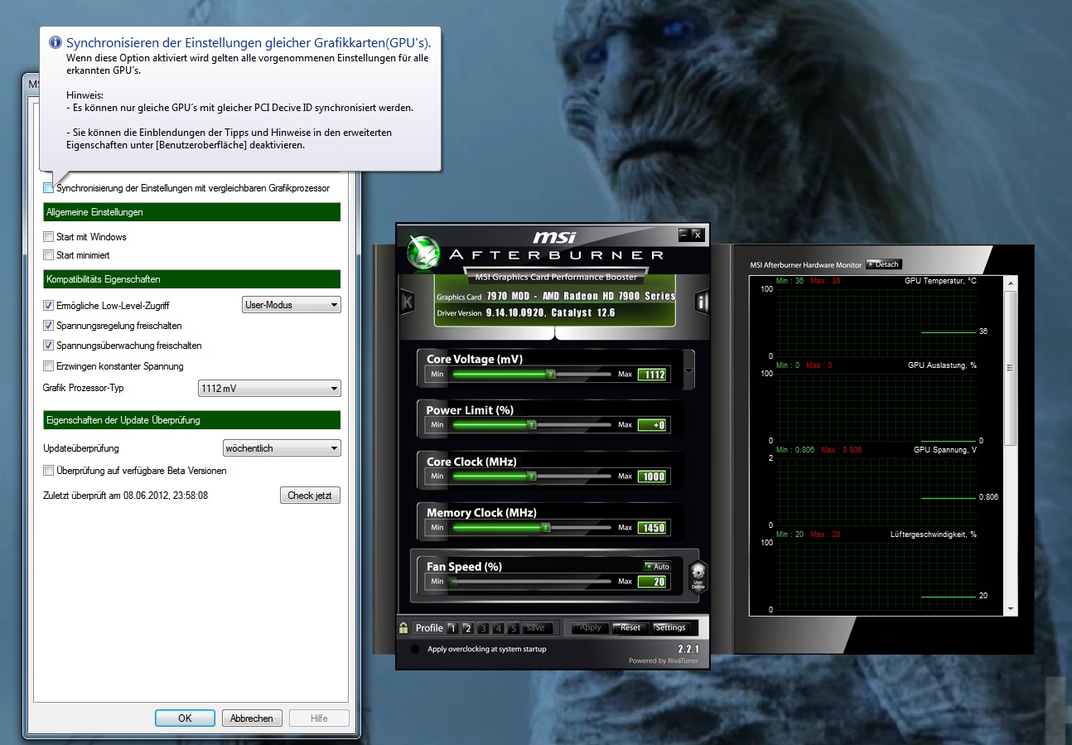Click the Core Voltage value field 1112
This screenshot has height=745, width=1072.
coord(652,375)
